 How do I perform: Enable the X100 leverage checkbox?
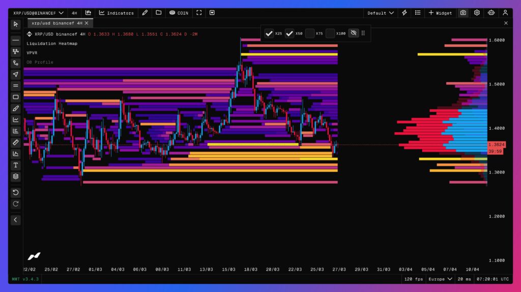[x=330, y=34]
